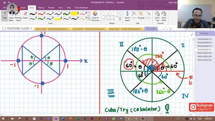Expand the Shapes gallery More arrow

click(x=120, y=19)
